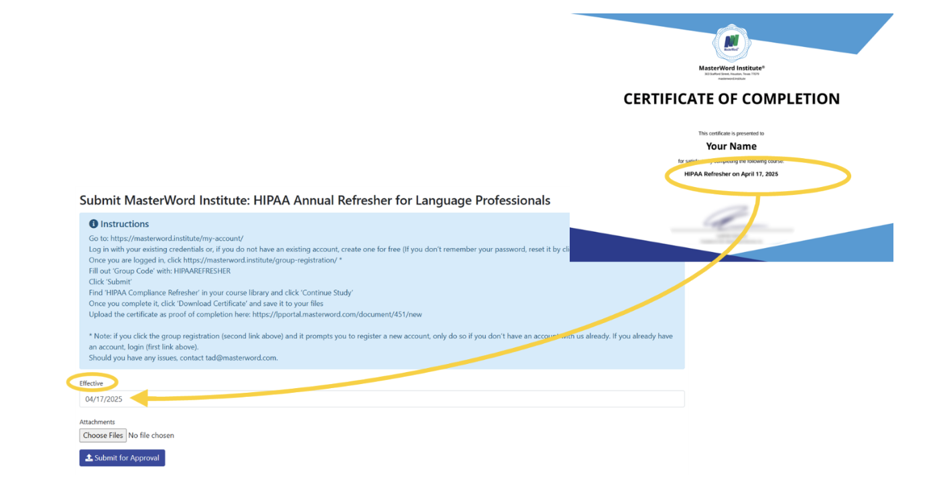Click the Attachments label
This screenshot has height=496, width=937.
coord(97,422)
